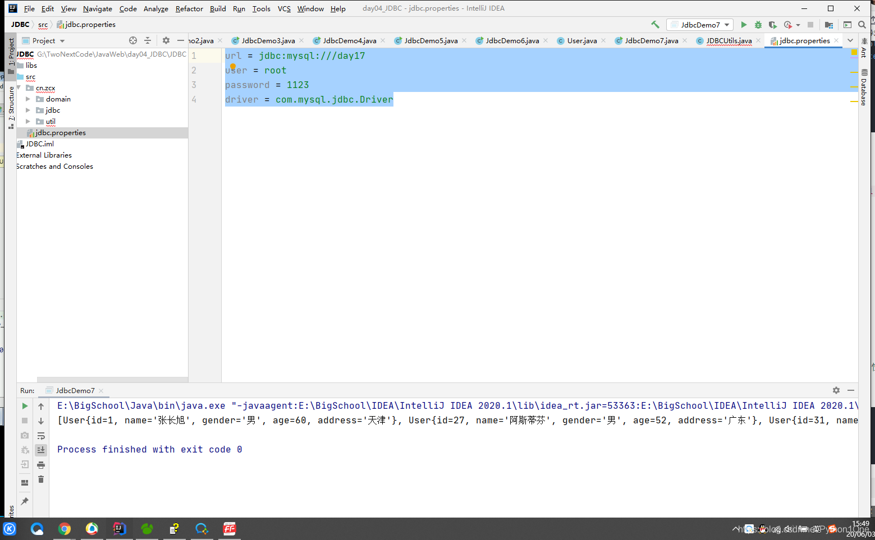Run JdbcDemo7 from the top toolbar

pos(744,25)
